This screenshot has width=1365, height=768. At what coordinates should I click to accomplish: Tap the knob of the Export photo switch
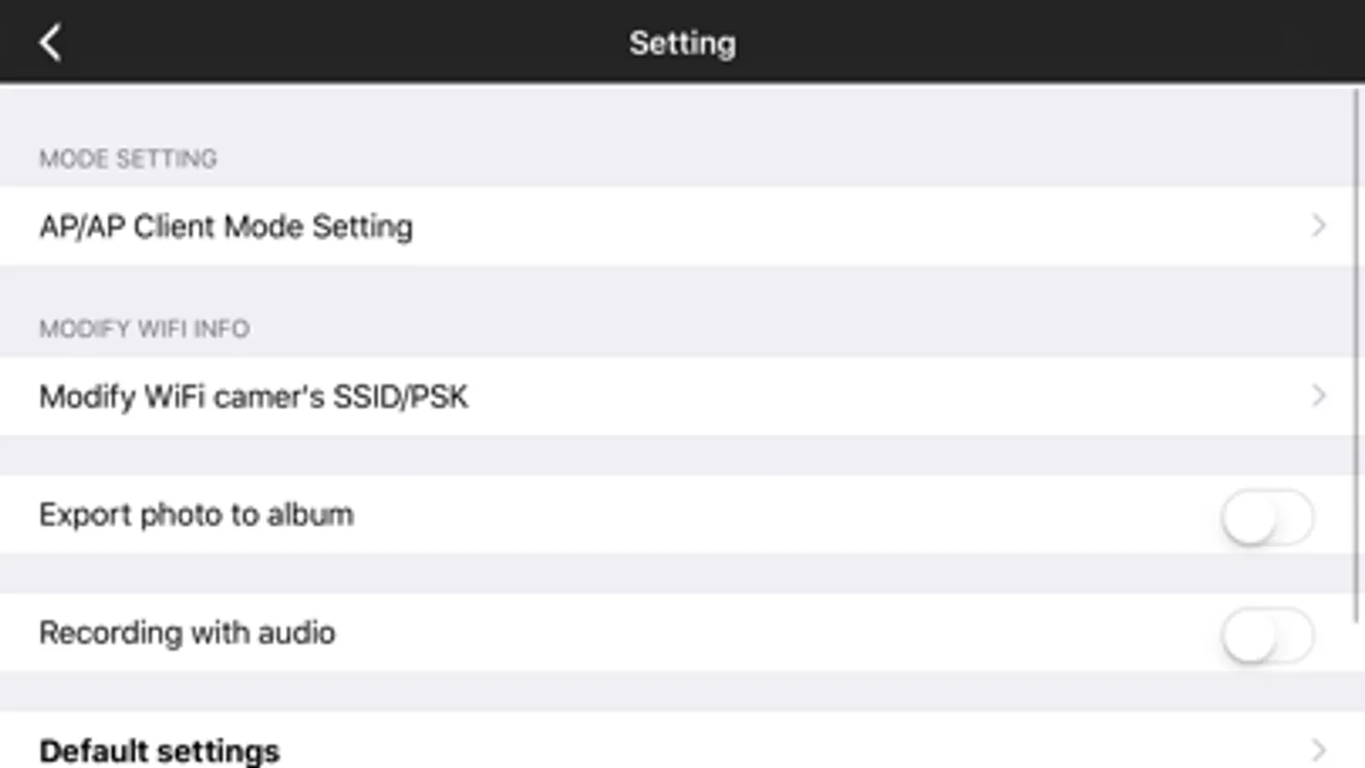point(1250,517)
